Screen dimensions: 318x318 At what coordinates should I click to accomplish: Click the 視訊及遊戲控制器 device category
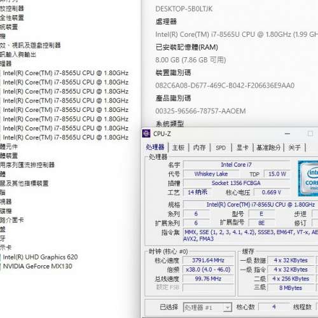point(31,45)
